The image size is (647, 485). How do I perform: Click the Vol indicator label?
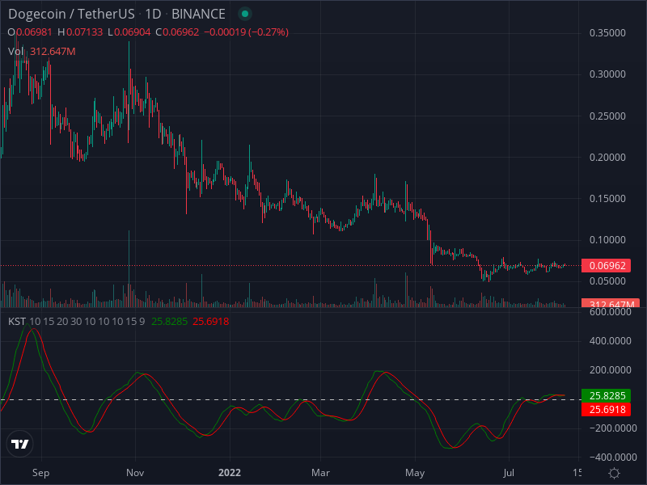tap(15, 52)
